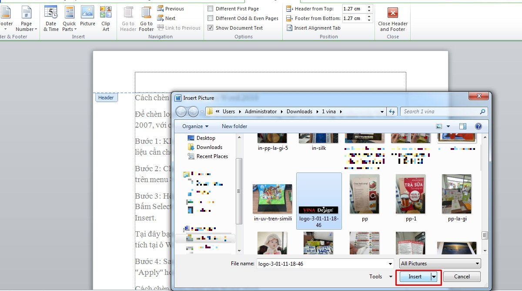The width and height of the screenshot is (522, 291).
Task: Uncheck Show Document Text option
Action: click(211, 28)
